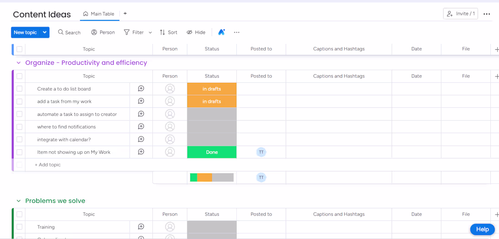Viewport: 499px width, 239px height.
Task: Open the board options three-dot menu
Action: [x=487, y=14]
